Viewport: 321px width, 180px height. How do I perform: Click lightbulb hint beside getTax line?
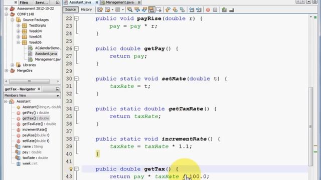tap(71, 169)
